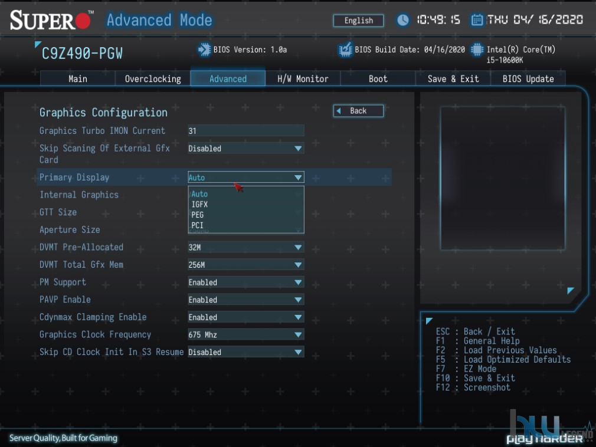Image resolution: width=596 pixels, height=447 pixels.
Task: Open the BIOS Update tab
Action: tap(528, 78)
